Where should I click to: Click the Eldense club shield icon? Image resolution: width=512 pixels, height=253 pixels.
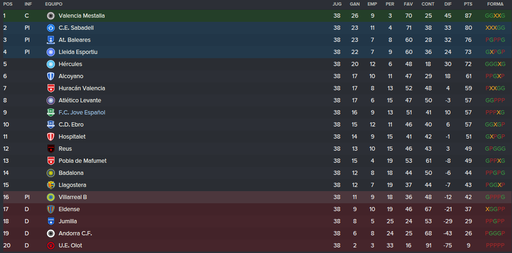pos(50,209)
